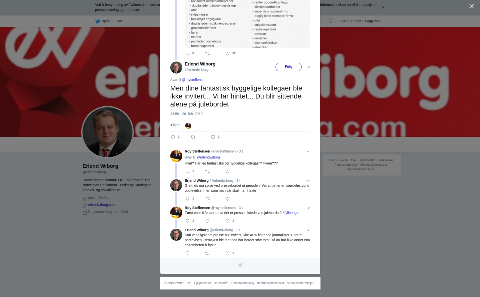Like Erlend Wiborg's main tweet
The image size is (480, 297).
(x=213, y=137)
